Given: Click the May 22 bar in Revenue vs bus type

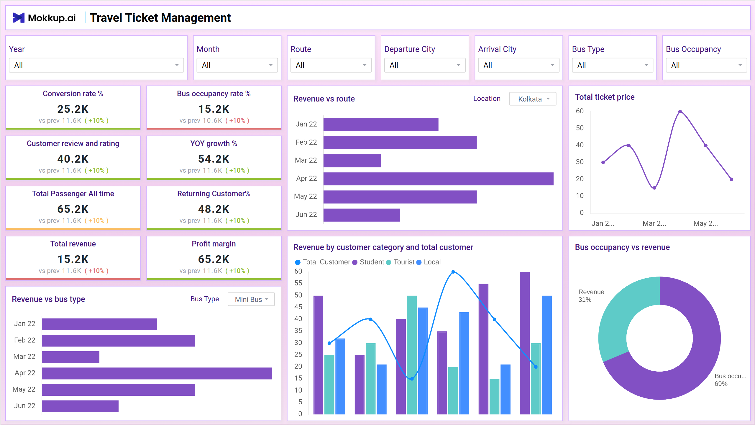Looking at the screenshot, I should click(118, 390).
